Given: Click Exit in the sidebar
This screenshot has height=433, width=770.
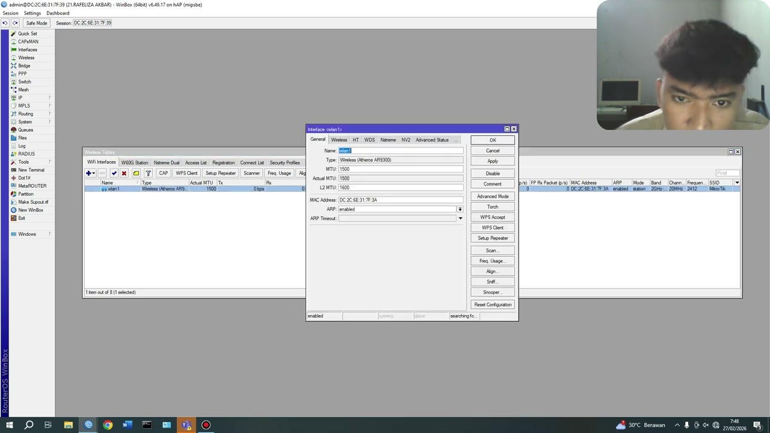Looking at the screenshot, I should [x=22, y=218].
